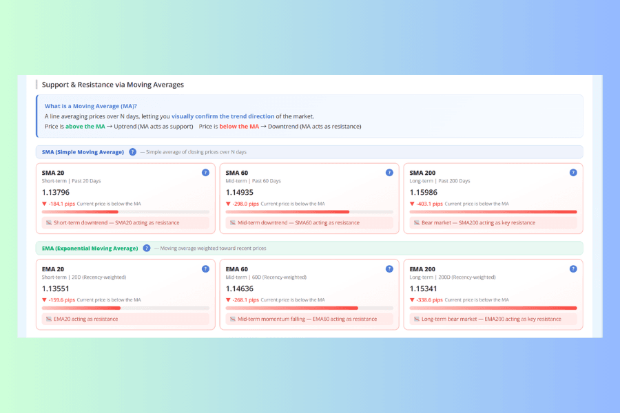The image size is (620, 413).
Task: Click the red "below the MA" text
Action: click(239, 127)
